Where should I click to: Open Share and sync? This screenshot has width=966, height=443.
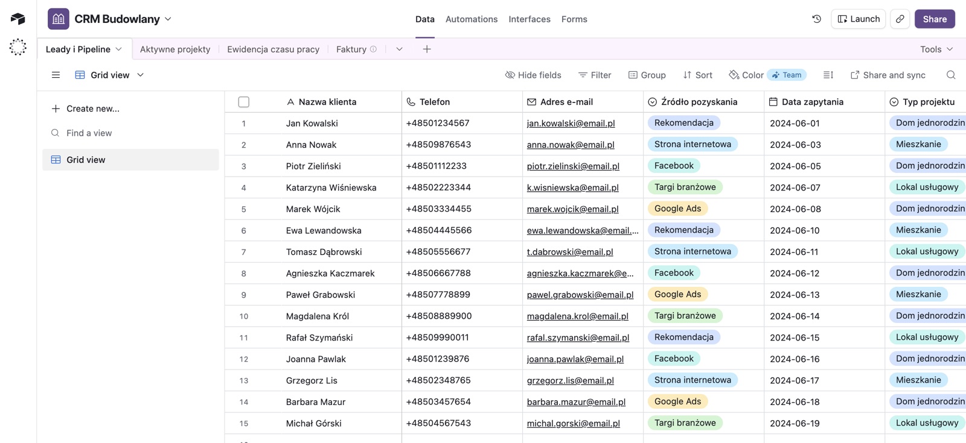tap(888, 75)
